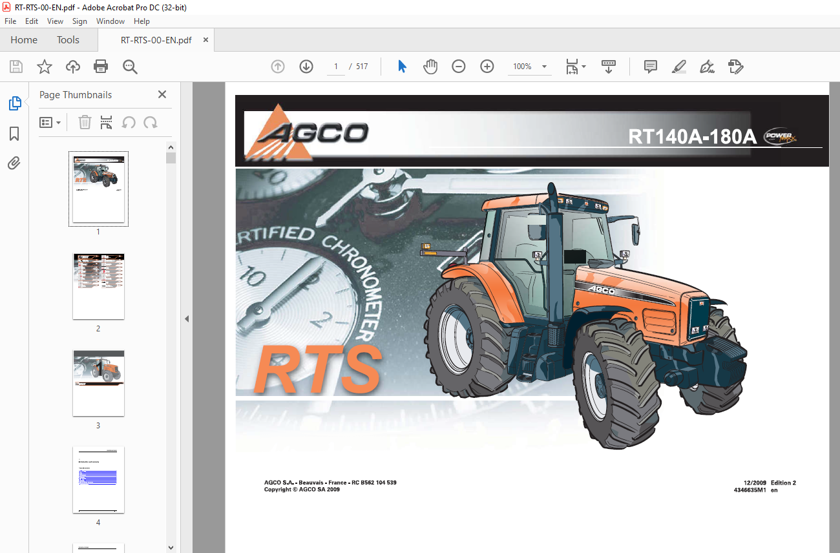Rotate page clockwise
Viewport: 840px width, 553px height.
(x=151, y=122)
